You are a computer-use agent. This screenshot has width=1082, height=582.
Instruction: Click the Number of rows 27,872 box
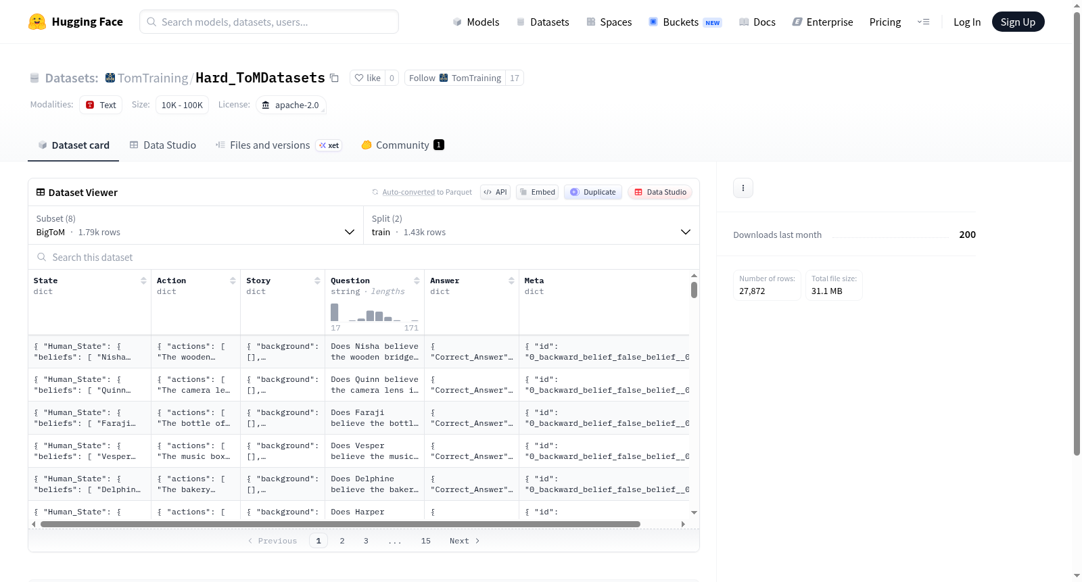coord(767,285)
